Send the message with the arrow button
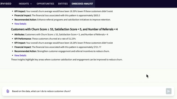 pos(168,91)
